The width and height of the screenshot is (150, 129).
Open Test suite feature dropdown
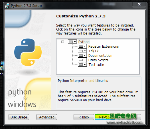click(82, 65)
